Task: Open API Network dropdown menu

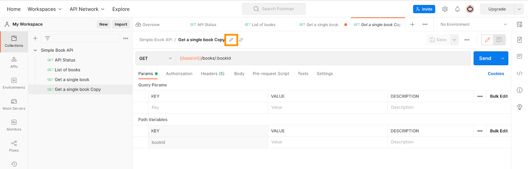Action: point(87,9)
